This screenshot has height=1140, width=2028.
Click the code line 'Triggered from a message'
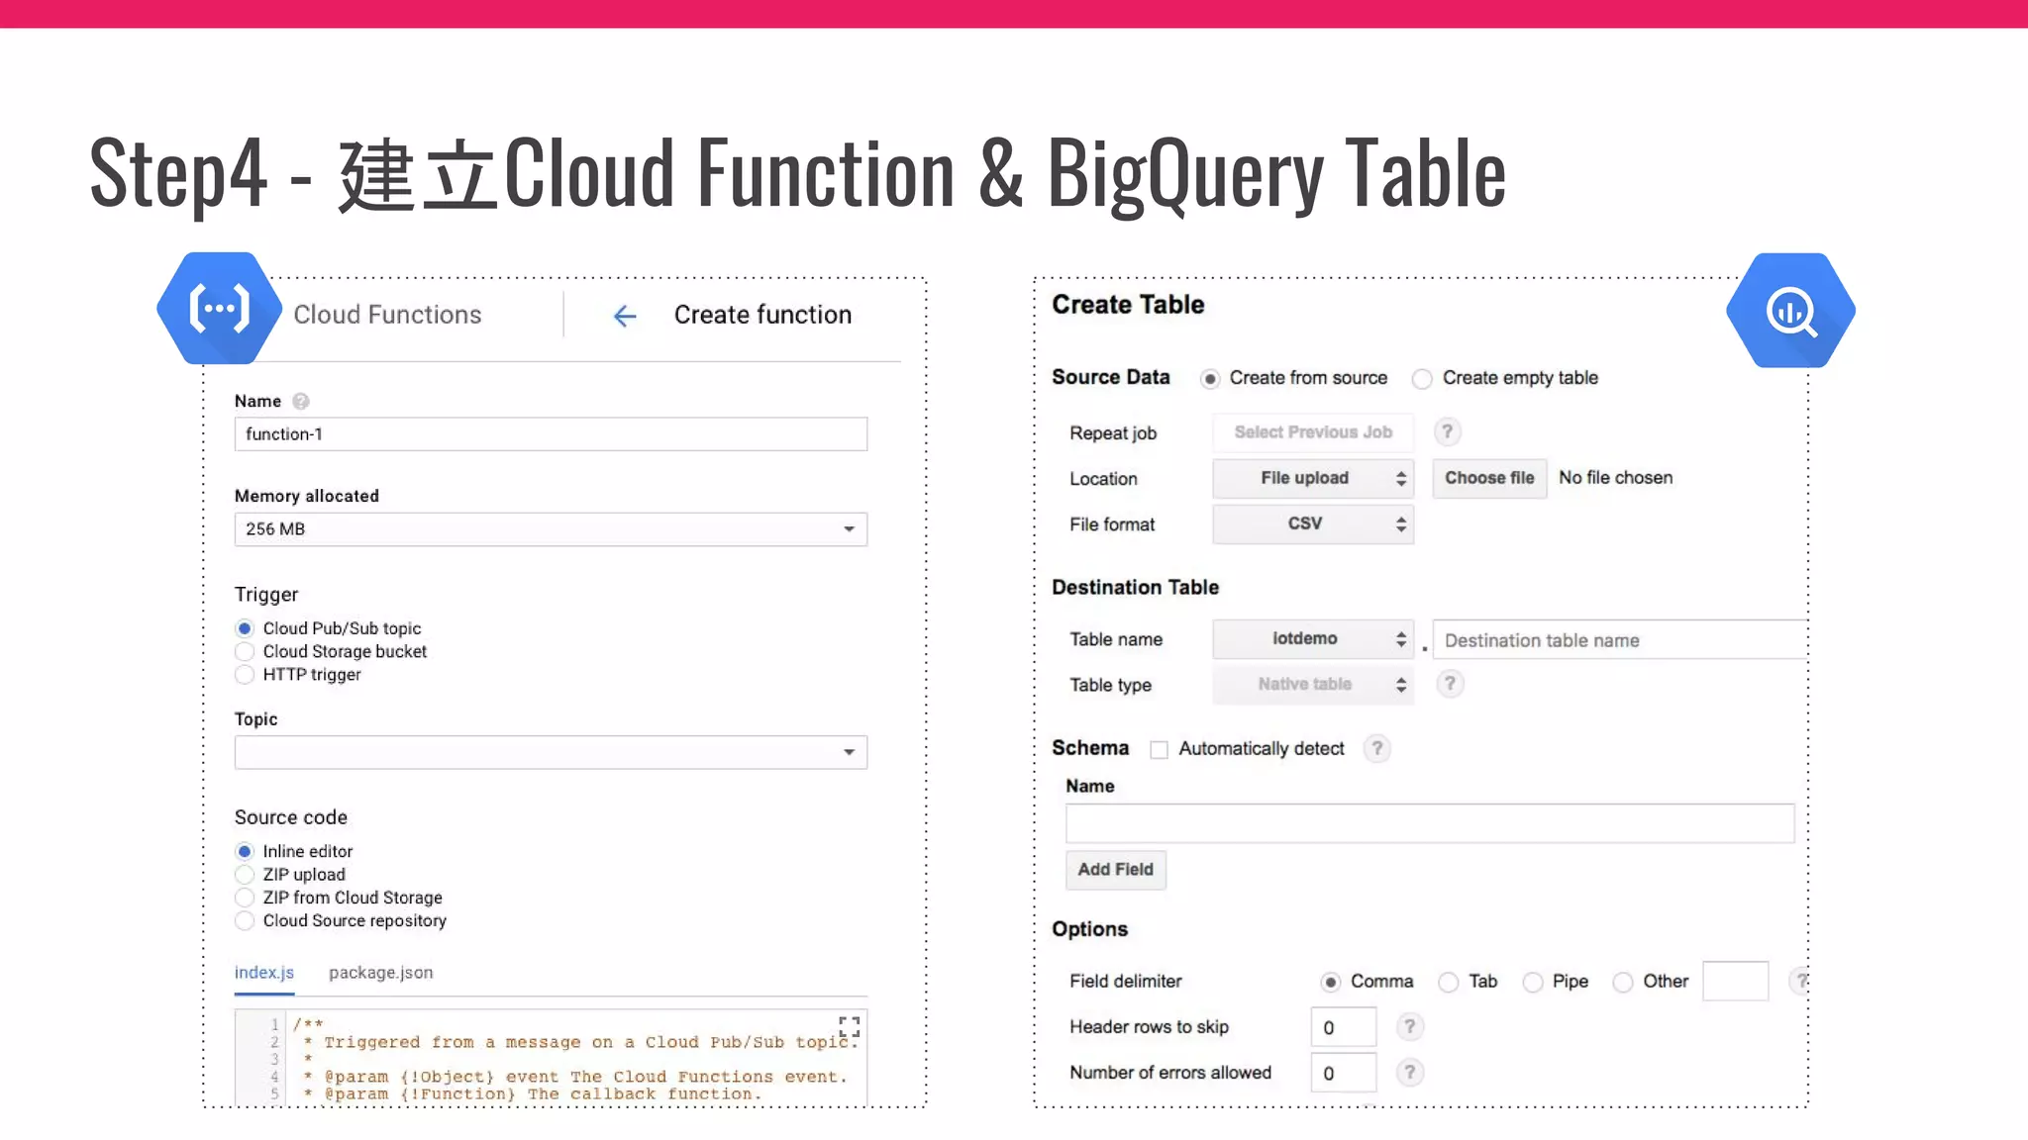[x=591, y=1042]
